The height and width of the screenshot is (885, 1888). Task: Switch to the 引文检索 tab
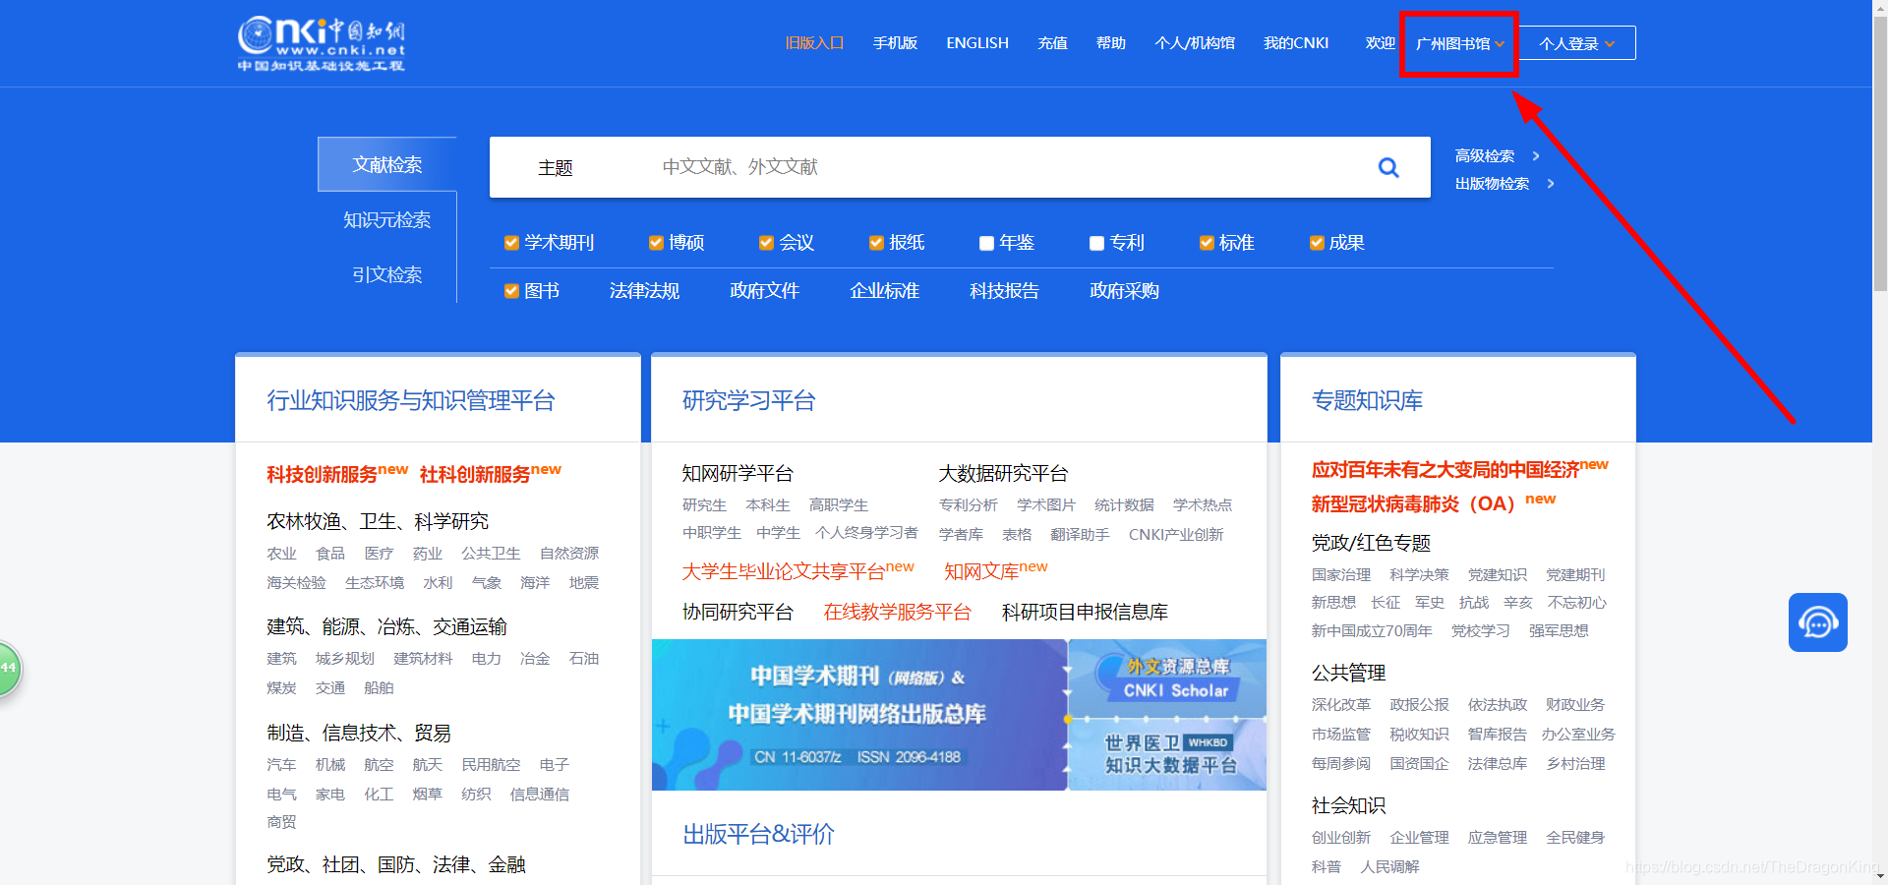pos(387,274)
